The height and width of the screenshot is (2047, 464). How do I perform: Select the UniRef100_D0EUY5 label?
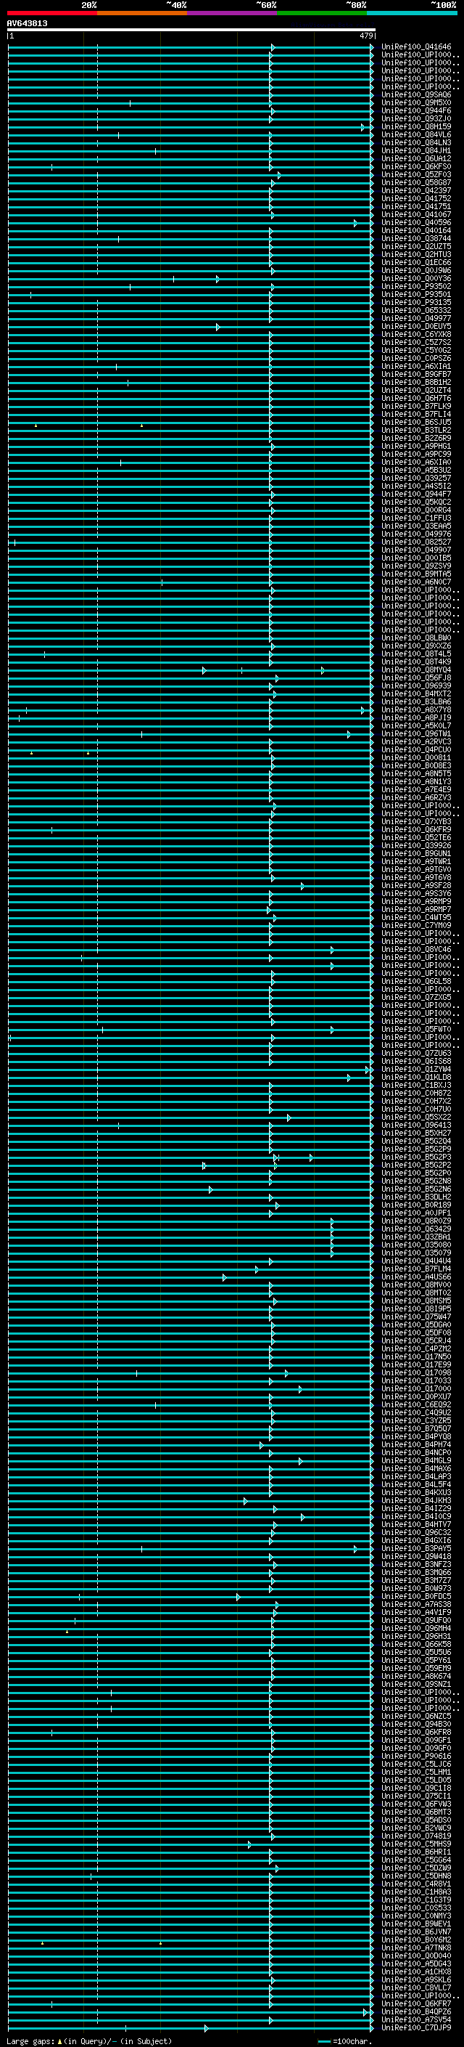coord(416,327)
